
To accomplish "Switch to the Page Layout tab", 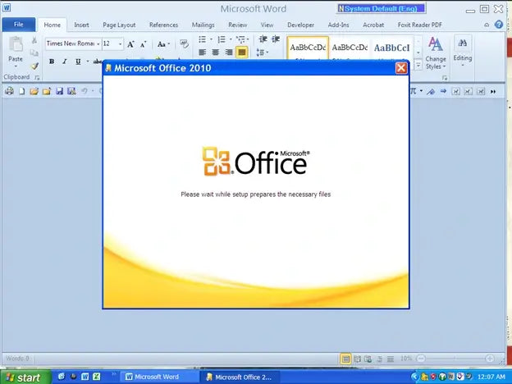I will pos(119,25).
